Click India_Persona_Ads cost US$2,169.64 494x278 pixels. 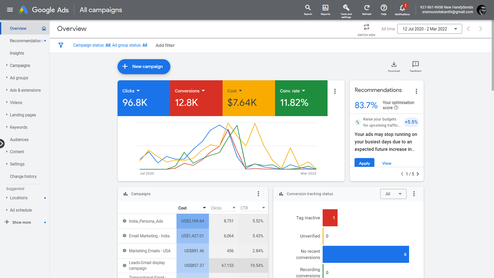pyautogui.click(x=193, y=221)
